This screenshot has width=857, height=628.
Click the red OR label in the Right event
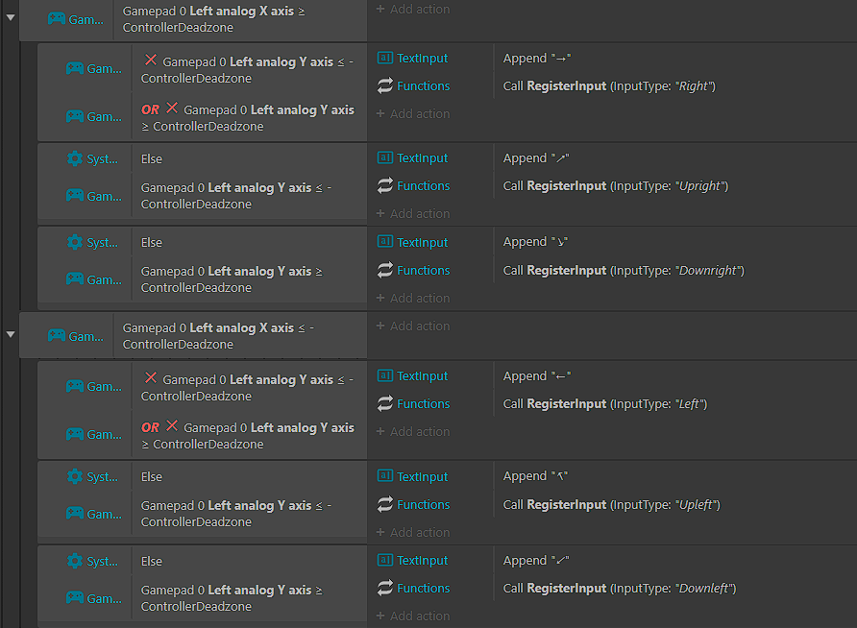click(x=150, y=109)
